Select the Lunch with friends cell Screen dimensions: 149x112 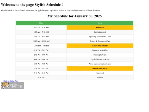100,46
